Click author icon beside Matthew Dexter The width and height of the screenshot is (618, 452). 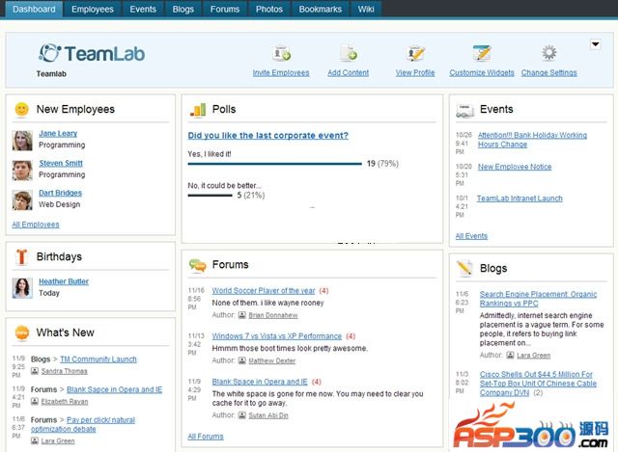pyautogui.click(x=242, y=360)
